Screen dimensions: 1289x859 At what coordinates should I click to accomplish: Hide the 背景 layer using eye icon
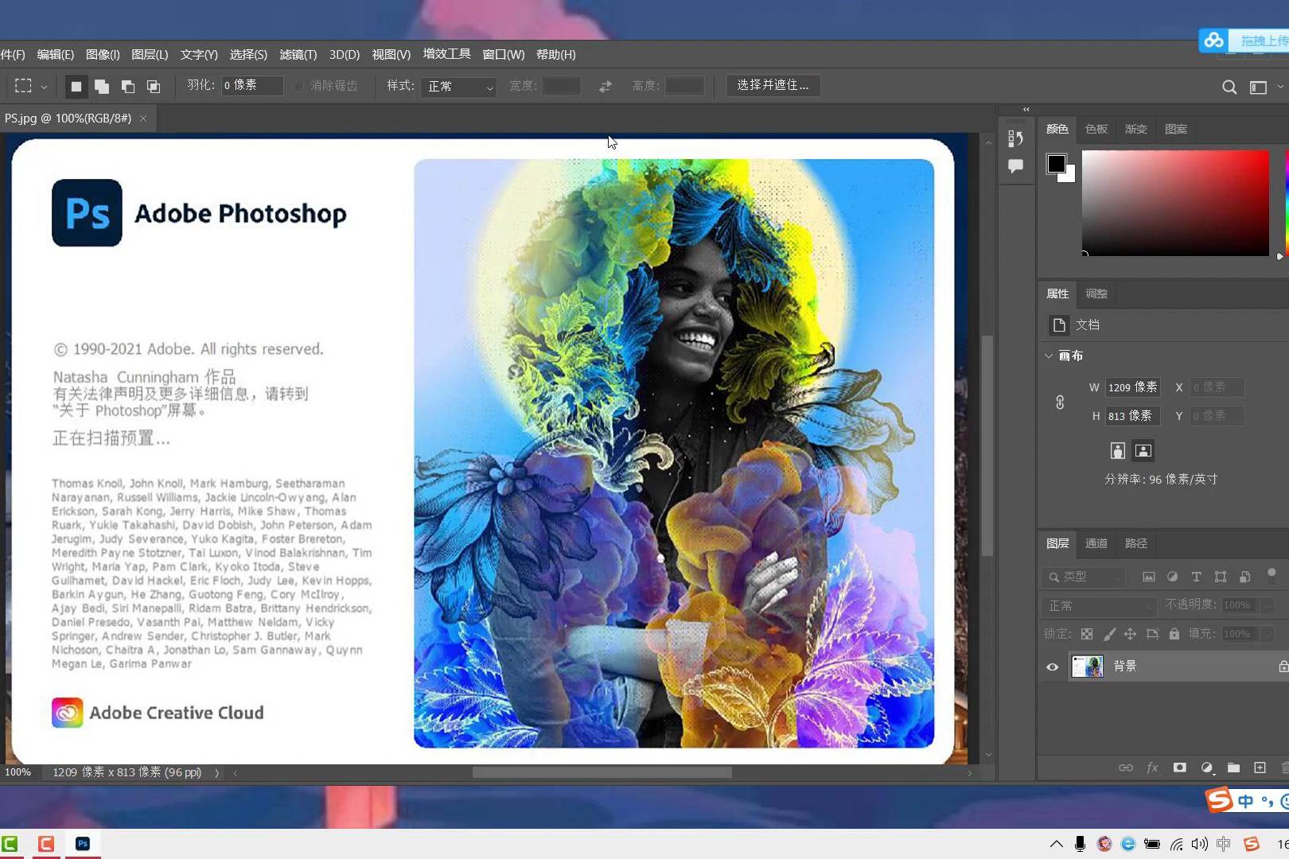pyautogui.click(x=1052, y=667)
